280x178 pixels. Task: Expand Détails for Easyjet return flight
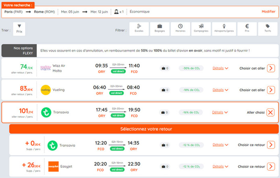220,166
